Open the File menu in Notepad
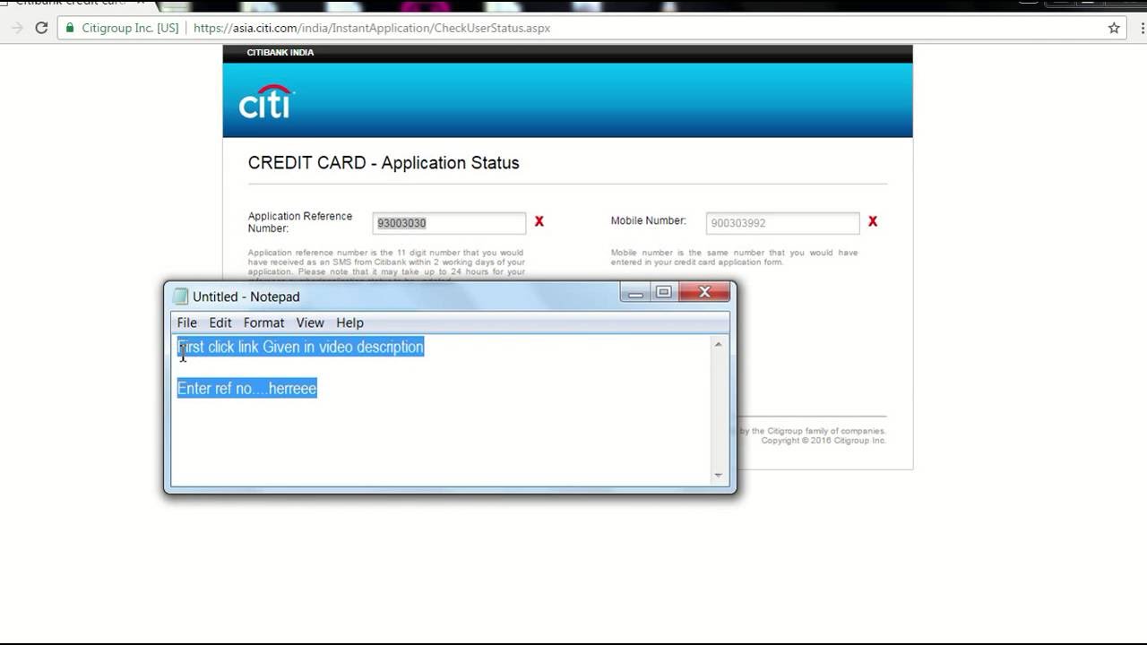The image size is (1147, 645). [187, 322]
